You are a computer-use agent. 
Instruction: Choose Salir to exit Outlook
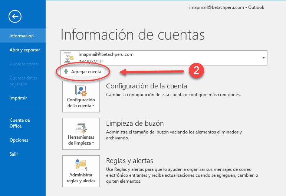click(x=14, y=154)
